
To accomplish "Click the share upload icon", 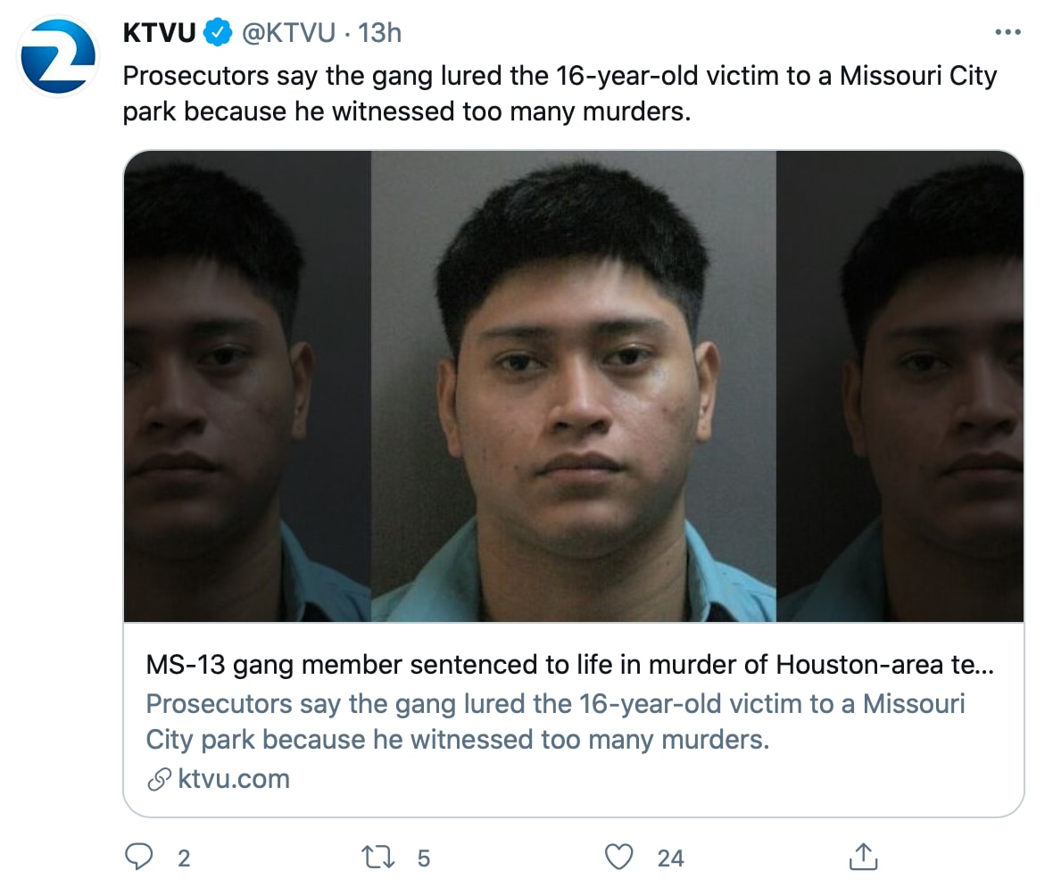I will [863, 857].
